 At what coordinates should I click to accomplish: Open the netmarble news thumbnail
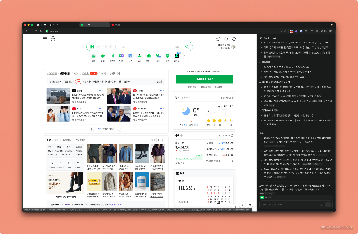(x=58, y=96)
